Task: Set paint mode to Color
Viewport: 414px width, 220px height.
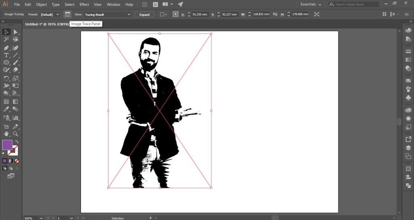Action: coord(5,161)
